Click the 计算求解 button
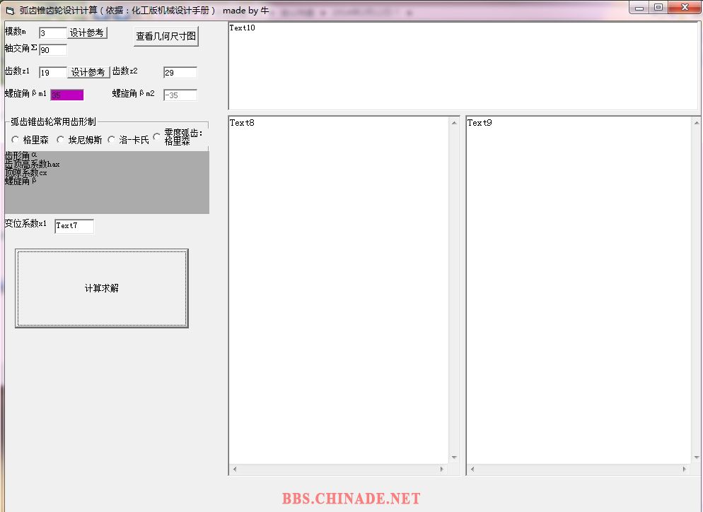Image resolution: width=703 pixels, height=512 pixels. coord(102,288)
